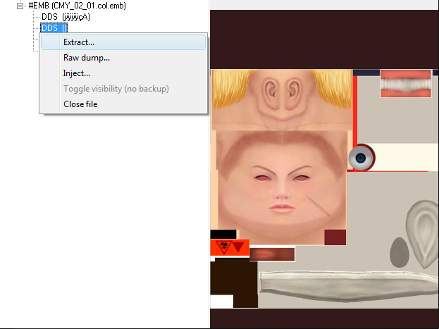Choose Extract... from the context menu
Viewport: 439px width, 329px height.
pos(123,42)
